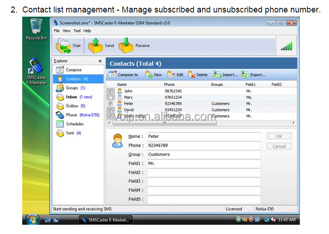Click the Start sync envelope icon
The height and width of the screenshot is (234, 329).
point(63,46)
